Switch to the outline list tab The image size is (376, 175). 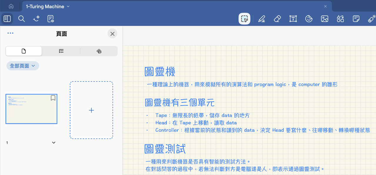point(61,51)
